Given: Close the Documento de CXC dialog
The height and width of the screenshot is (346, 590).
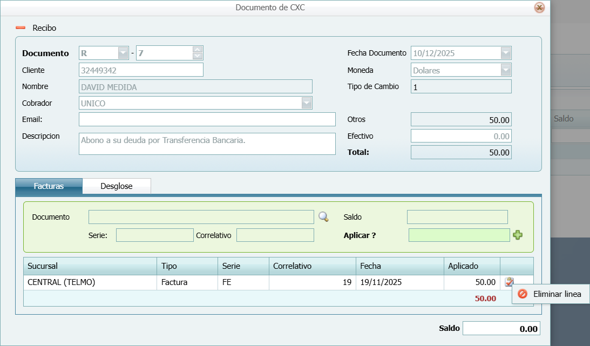Looking at the screenshot, I should [x=539, y=8].
